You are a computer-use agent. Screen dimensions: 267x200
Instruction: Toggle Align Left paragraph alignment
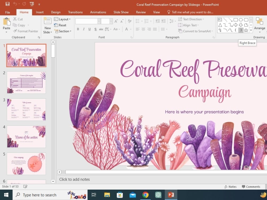pyautogui.click(x=138, y=29)
